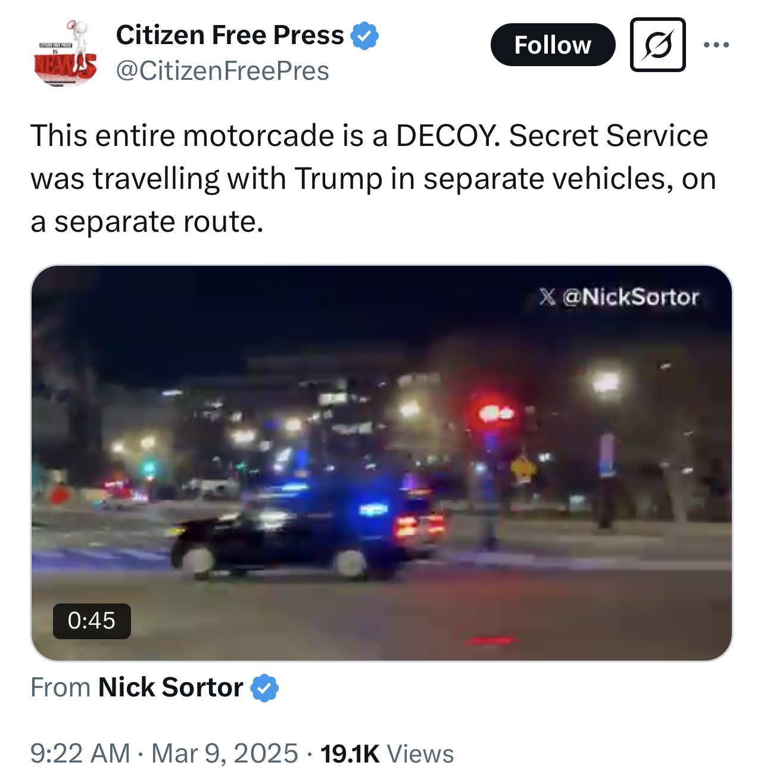
Task: Open the @CitizenFreePres handle link
Action: pos(222,71)
